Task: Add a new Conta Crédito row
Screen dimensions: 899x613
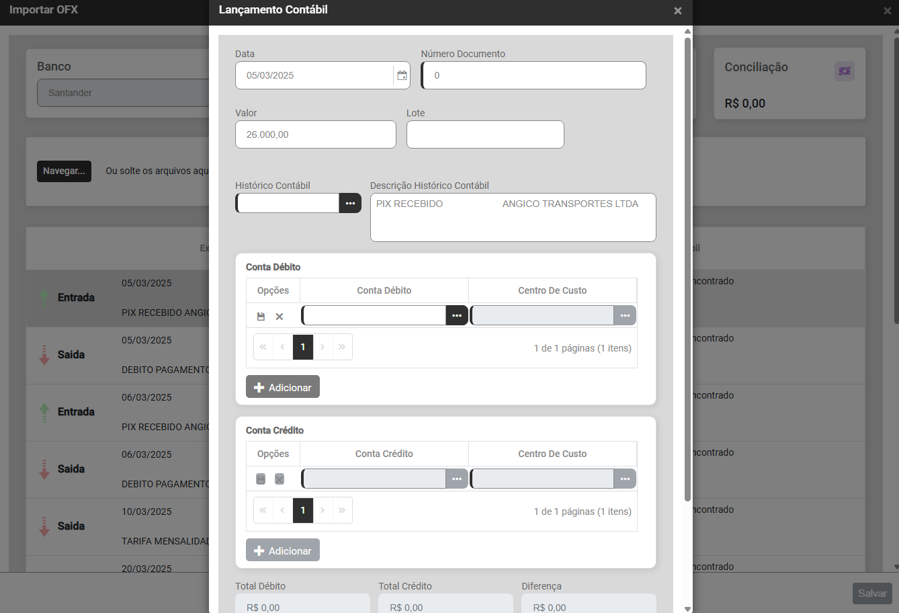Action: pos(283,550)
